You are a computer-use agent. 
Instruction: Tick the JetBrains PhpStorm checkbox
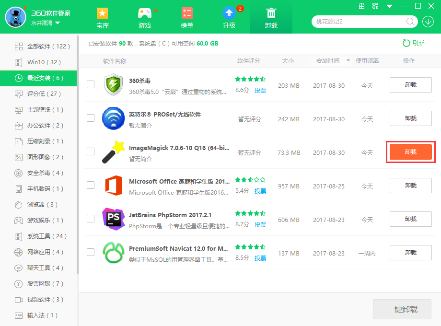(91, 219)
